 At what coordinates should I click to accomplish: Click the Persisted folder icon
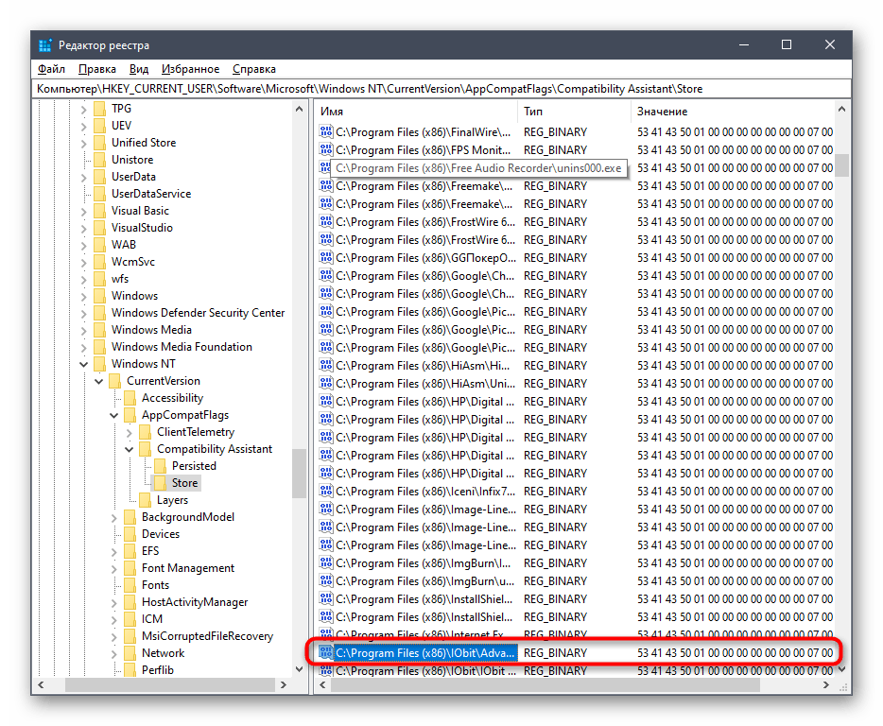[x=160, y=466]
